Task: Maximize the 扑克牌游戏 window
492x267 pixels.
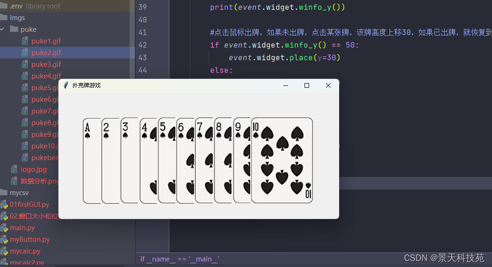Action: pos(307,85)
